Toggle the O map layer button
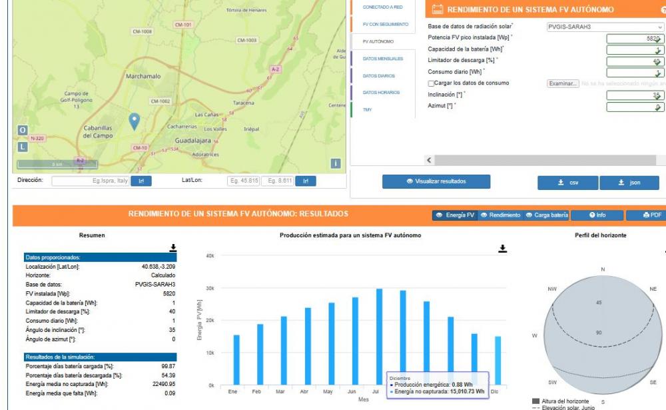This screenshot has height=410, width=666. coord(23,130)
